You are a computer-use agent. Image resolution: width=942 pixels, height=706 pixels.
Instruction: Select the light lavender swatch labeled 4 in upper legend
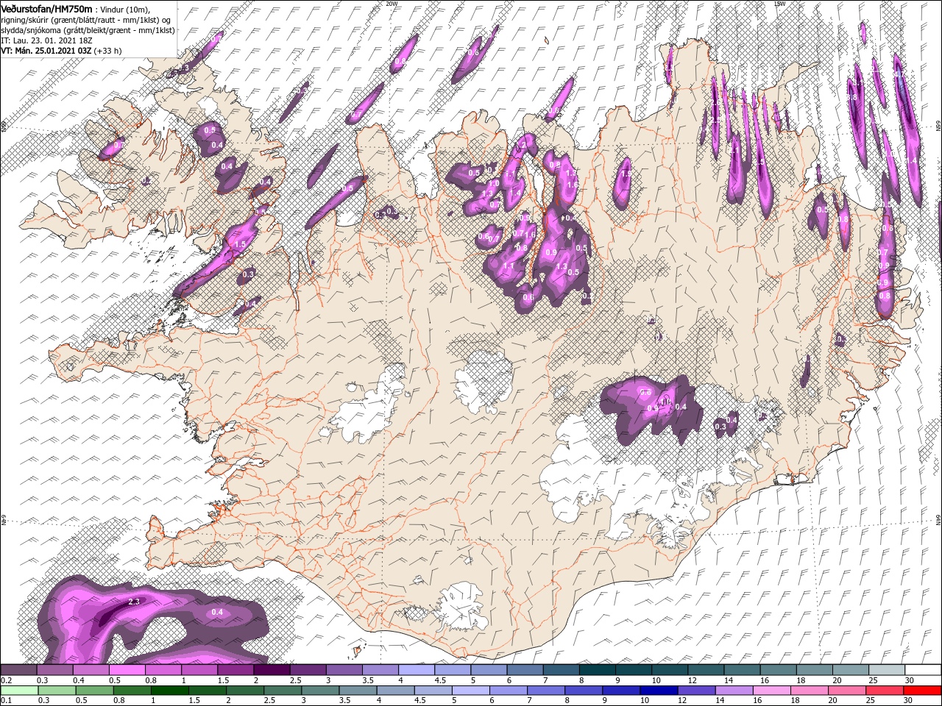pyautogui.click(x=417, y=670)
